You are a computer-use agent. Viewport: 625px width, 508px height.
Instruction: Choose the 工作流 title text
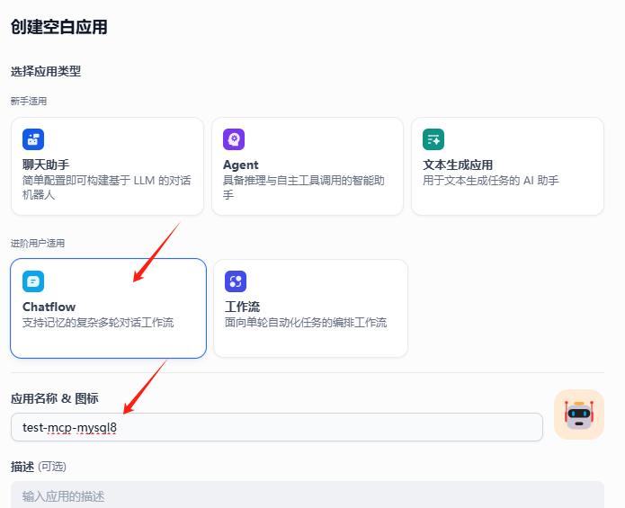[x=243, y=307]
